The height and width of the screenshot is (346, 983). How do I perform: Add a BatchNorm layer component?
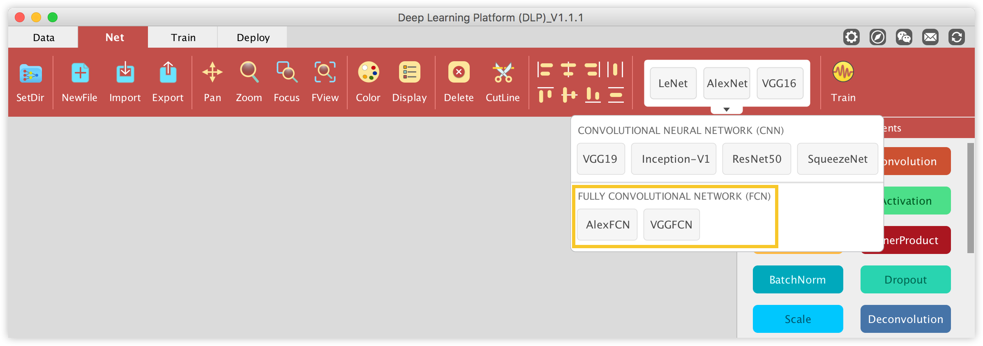pyautogui.click(x=798, y=279)
